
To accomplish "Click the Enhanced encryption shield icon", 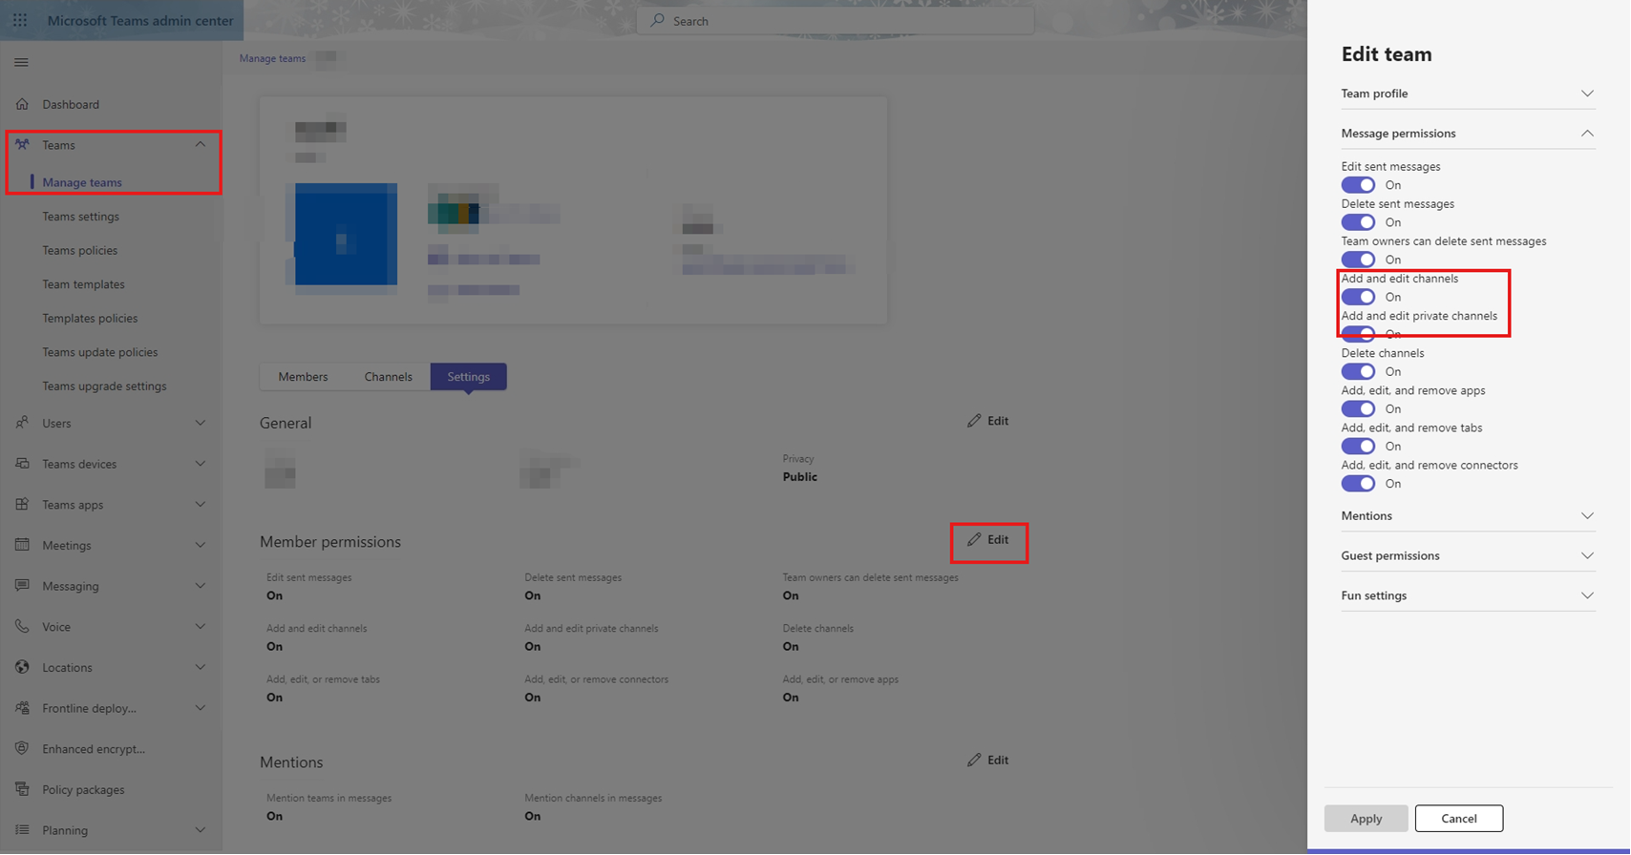I will tap(22, 749).
